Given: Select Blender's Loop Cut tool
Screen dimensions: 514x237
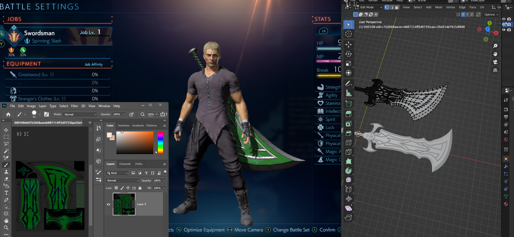Looking at the screenshot, I should [349, 143].
